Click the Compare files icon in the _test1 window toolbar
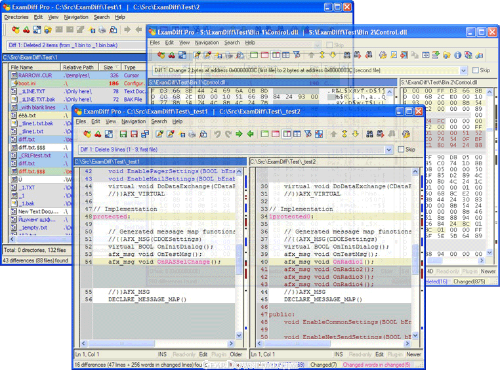Image resolution: width=500 pixels, height=370 pixels. [x=87, y=134]
